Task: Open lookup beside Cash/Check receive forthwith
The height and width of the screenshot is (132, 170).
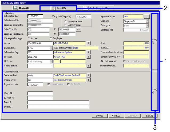Action: [89, 75]
